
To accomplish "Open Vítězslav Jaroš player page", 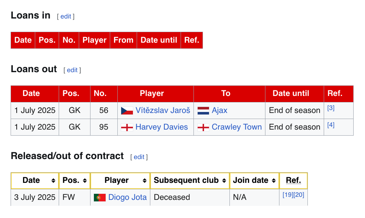I will click(x=163, y=110).
